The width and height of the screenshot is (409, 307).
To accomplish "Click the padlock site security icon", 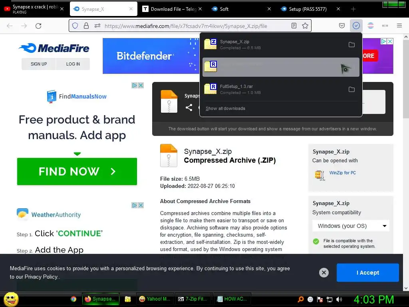I will [86, 26].
